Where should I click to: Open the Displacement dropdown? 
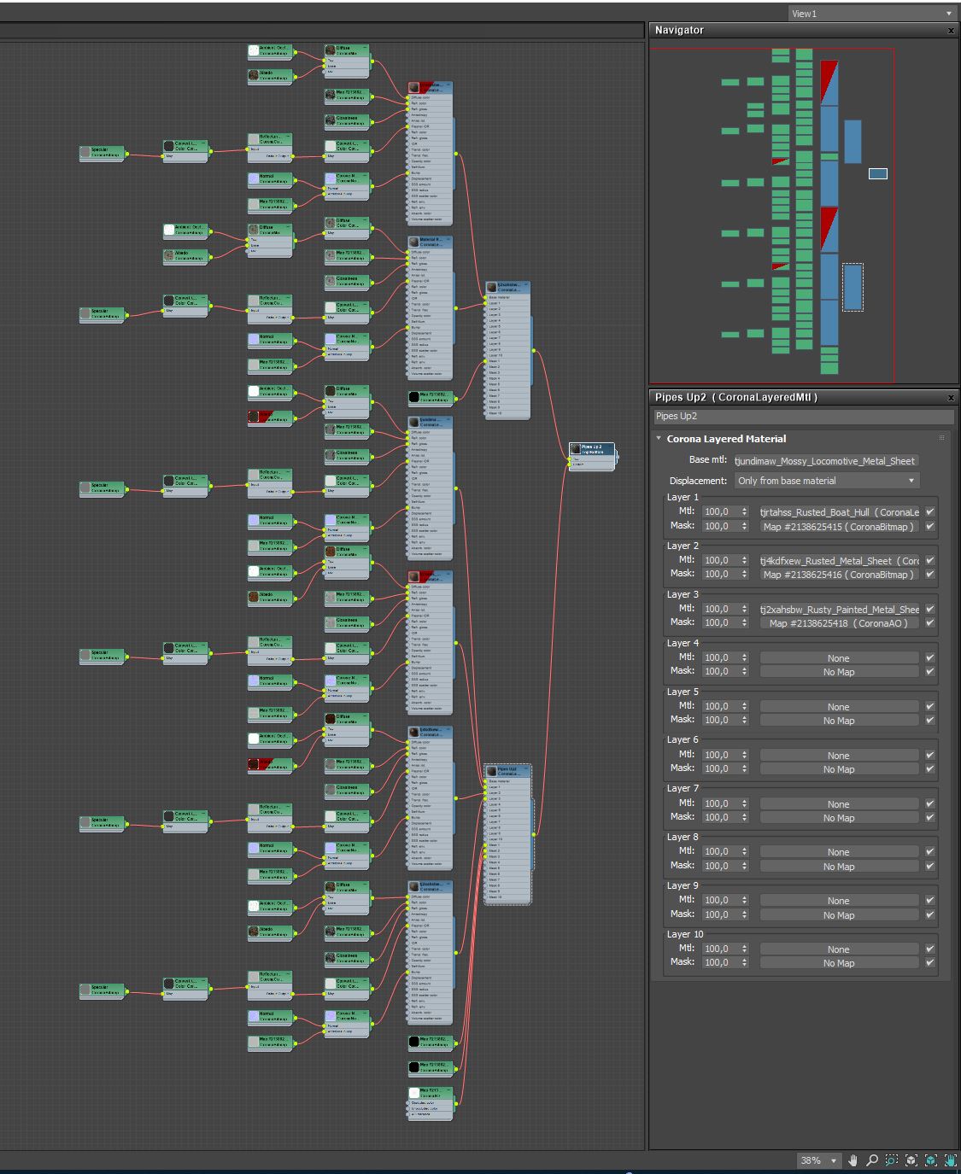[x=826, y=481]
